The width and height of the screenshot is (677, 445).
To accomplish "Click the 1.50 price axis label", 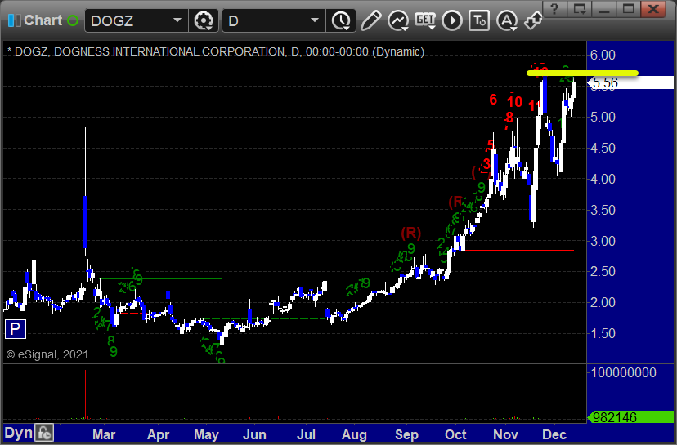I will coord(603,333).
